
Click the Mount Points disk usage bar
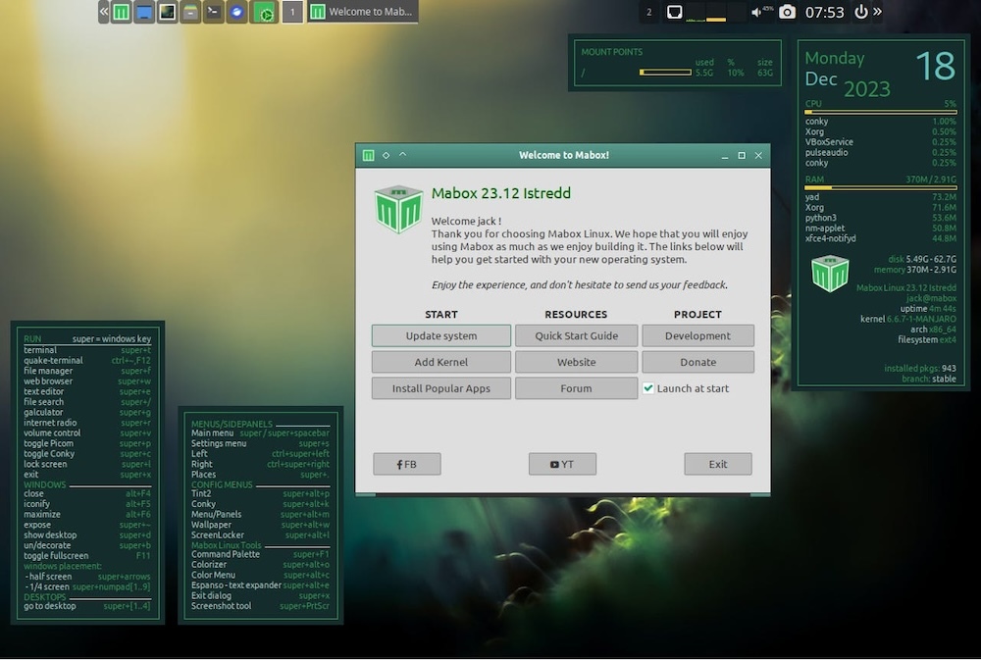point(665,73)
